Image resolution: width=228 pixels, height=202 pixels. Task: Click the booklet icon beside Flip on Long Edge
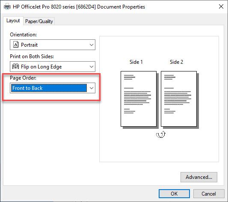15,66
